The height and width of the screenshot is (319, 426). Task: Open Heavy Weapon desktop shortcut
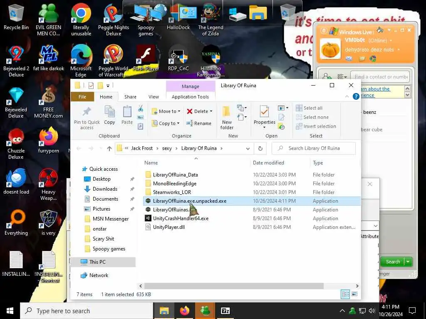click(x=48, y=184)
